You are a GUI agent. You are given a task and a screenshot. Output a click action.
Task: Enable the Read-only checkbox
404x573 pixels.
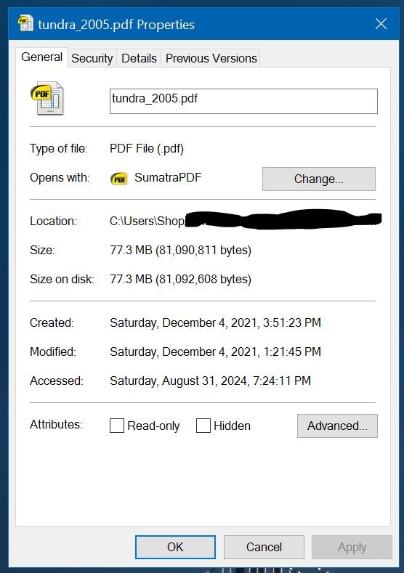pyautogui.click(x=117, y=426)
